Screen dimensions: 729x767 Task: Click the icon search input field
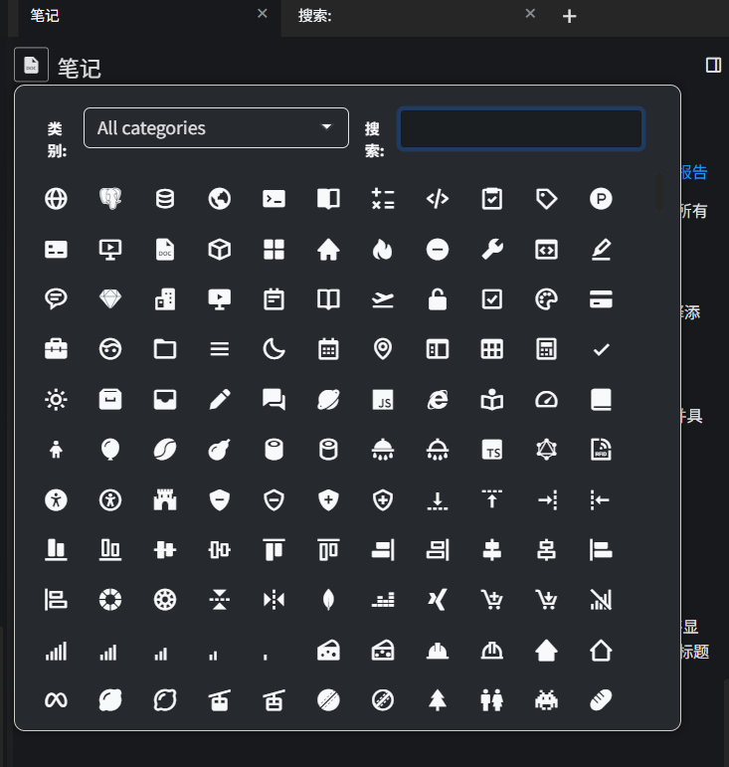pyautogui.click(x=521, y=129)
